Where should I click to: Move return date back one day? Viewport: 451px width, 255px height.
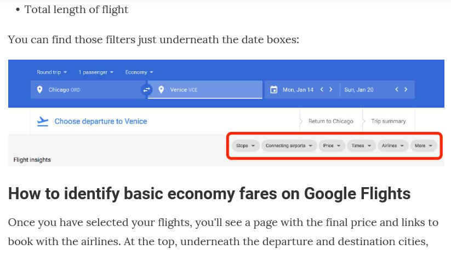coord(397,90)
